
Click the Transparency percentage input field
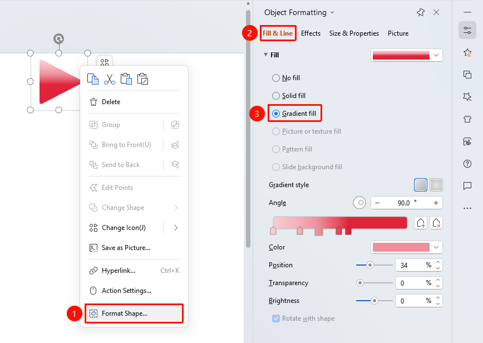tap(415, 283)
